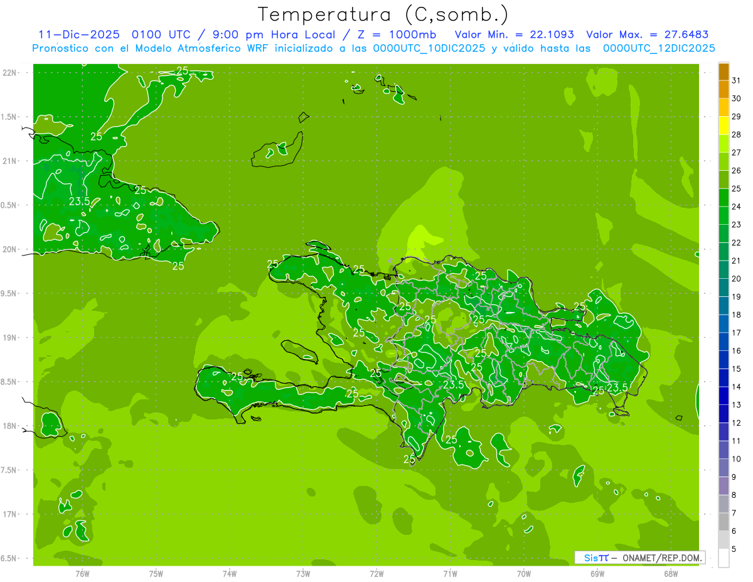753x582 pixels.
Task: Click the "Valor Min. = 22.1093" value
Action: click(514, 35)
